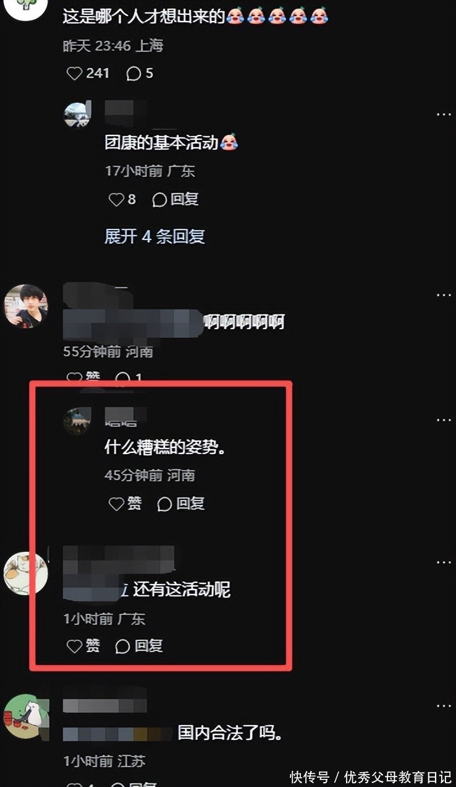Open more options for 国内合法了吗 comment

pos(444,706)
